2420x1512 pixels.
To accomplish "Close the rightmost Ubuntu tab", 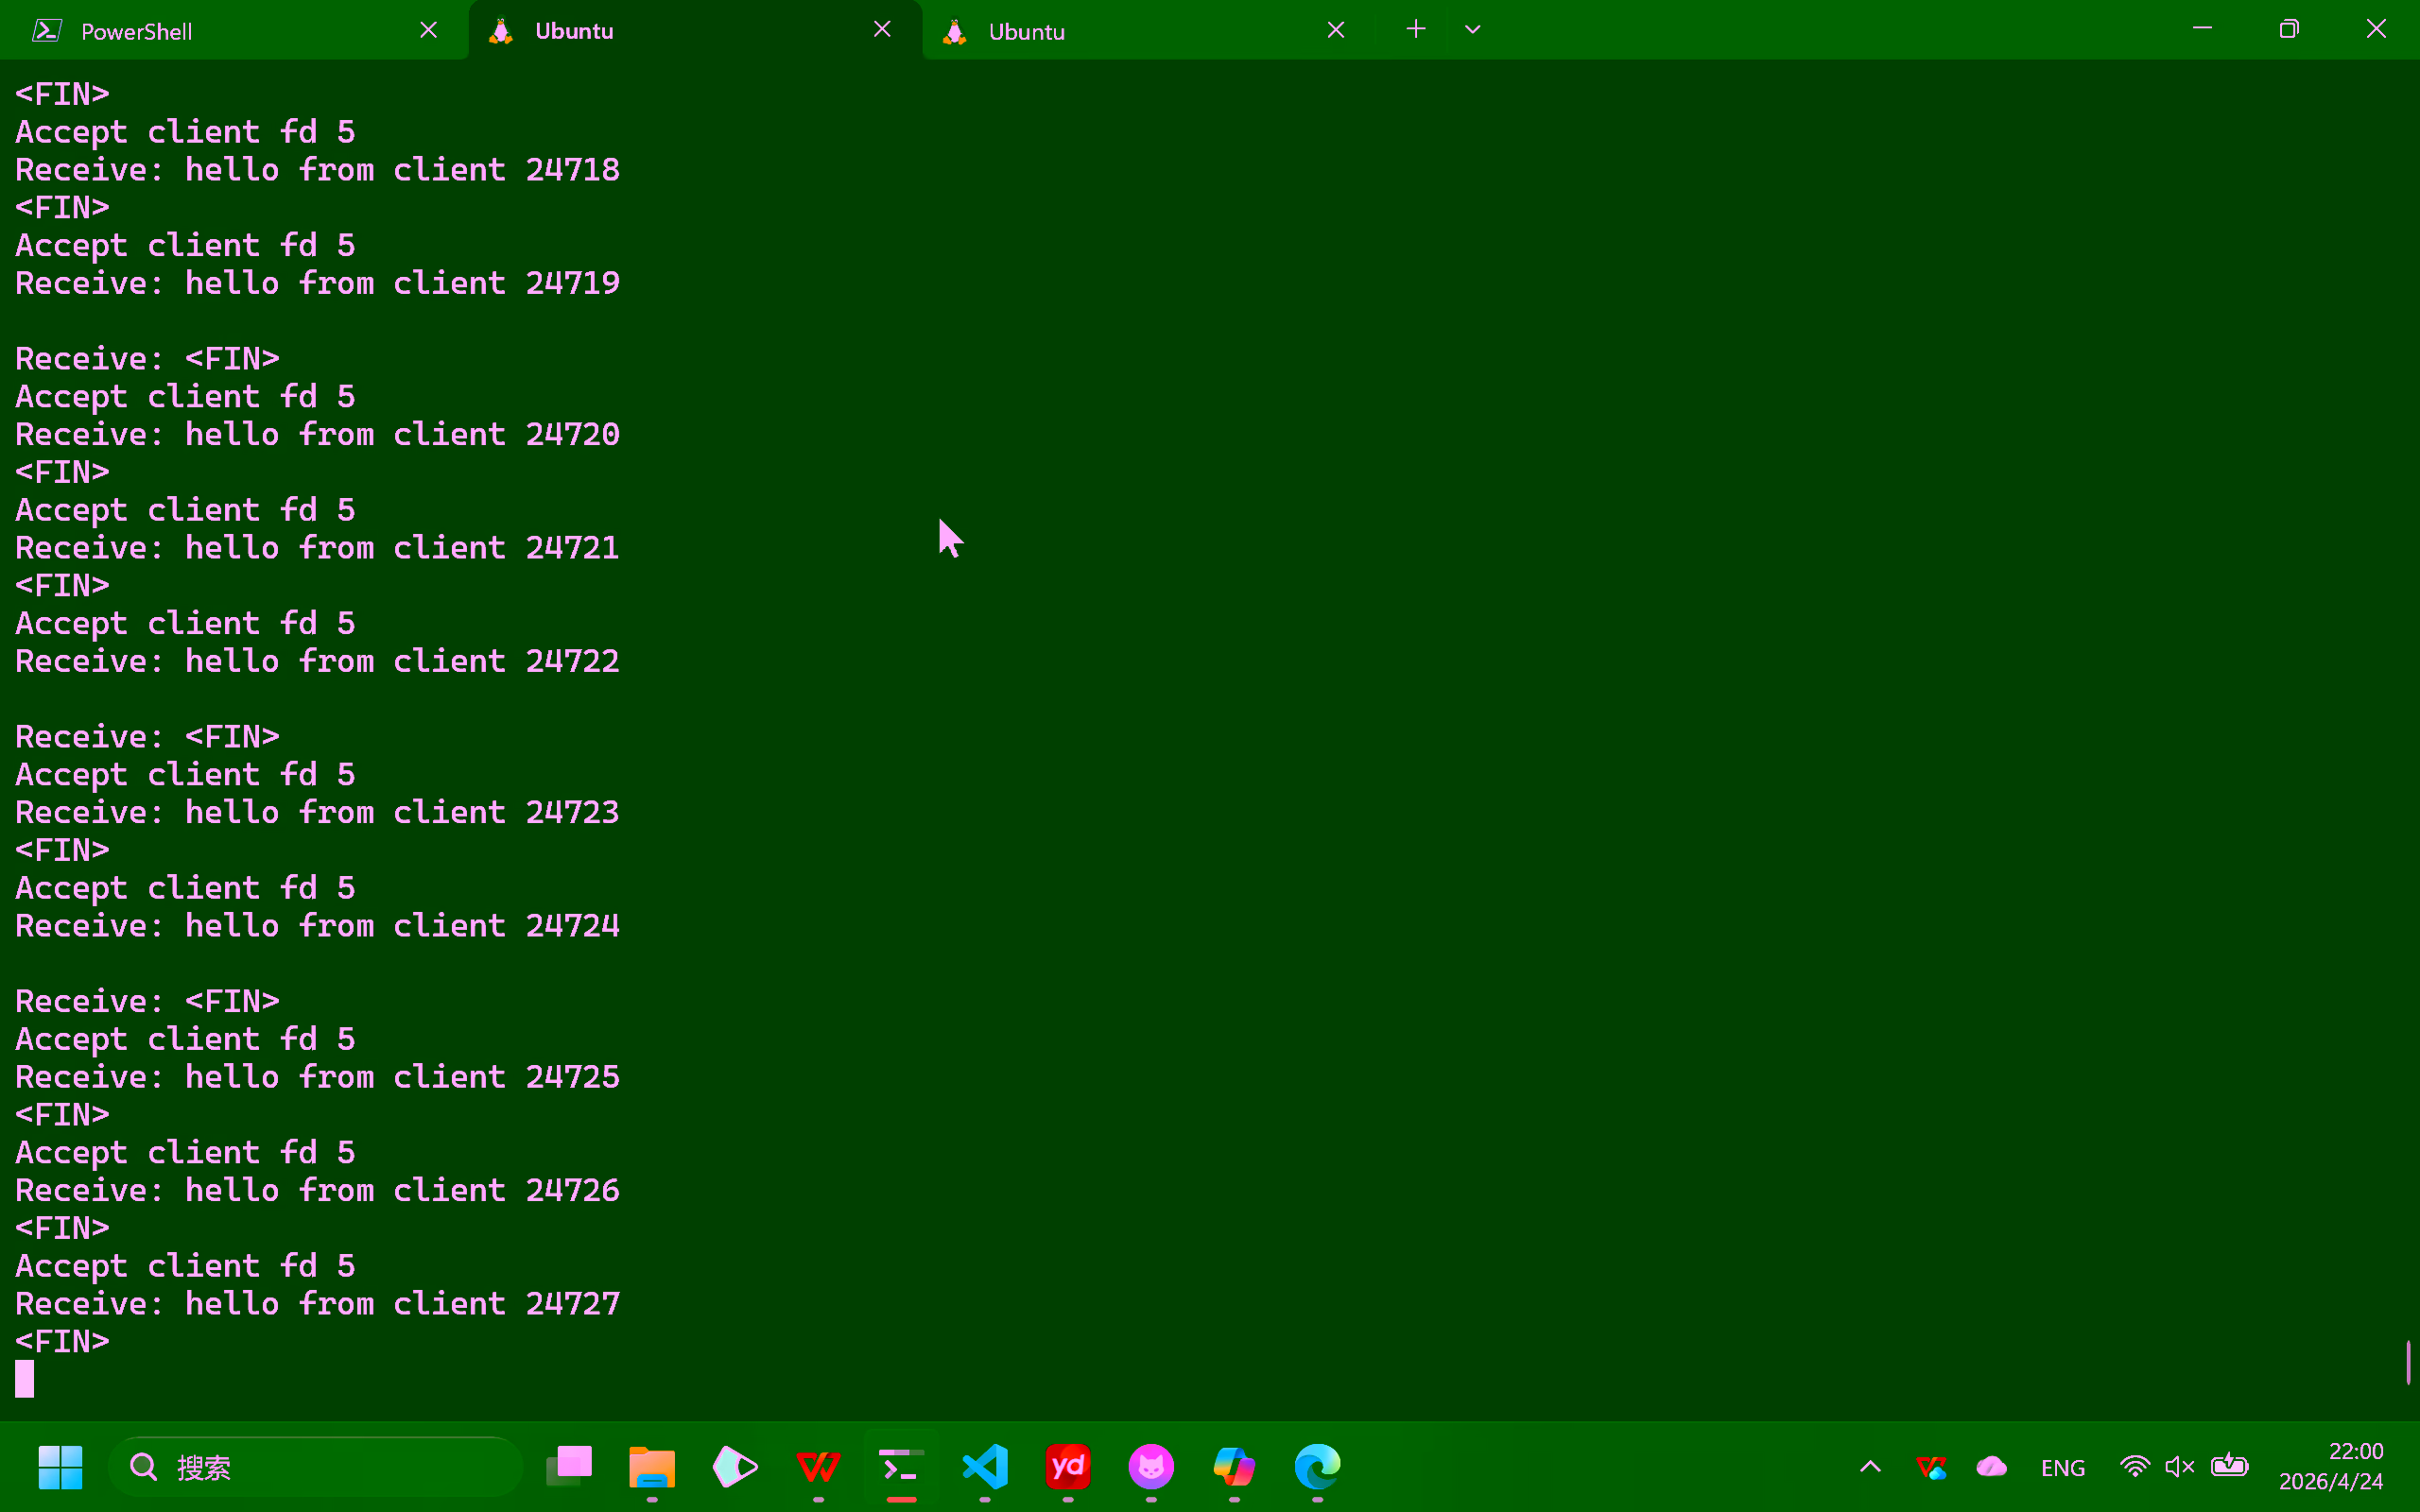I will click(x=1335, y=30).
